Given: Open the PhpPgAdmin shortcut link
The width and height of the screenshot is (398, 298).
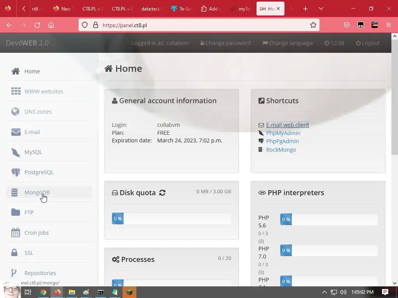Looking at the screenshot, I should click(x=282, y=141).
